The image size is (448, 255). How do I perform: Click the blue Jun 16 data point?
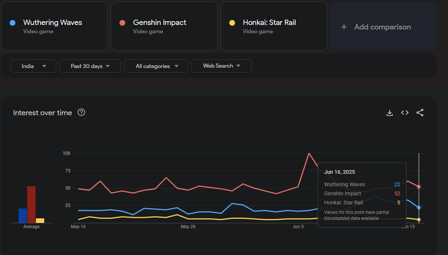(419, 208)
